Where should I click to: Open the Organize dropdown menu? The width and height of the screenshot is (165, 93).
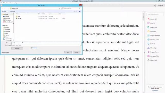tap(5, 11)
